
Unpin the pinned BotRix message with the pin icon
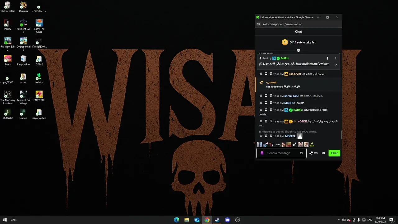pyautogui.click(x=327, y=58)
